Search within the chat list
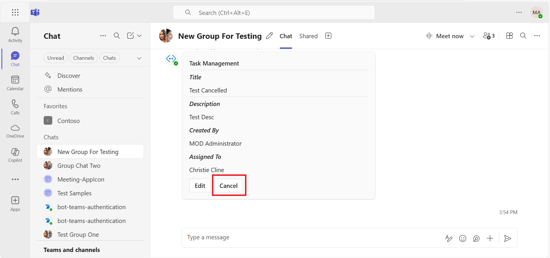The image size is (550, 258). click(117, 36)
